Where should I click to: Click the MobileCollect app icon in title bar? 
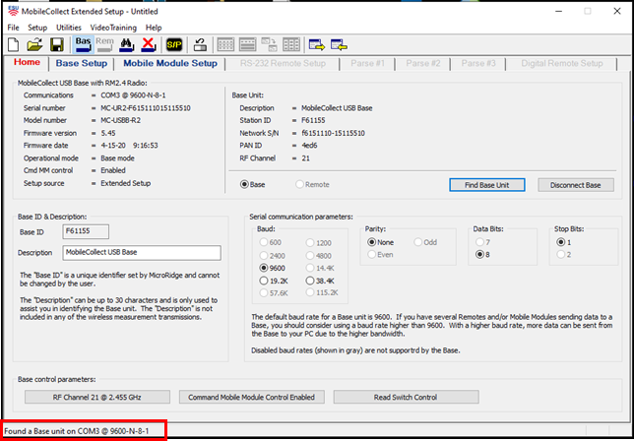pos(13,11)
